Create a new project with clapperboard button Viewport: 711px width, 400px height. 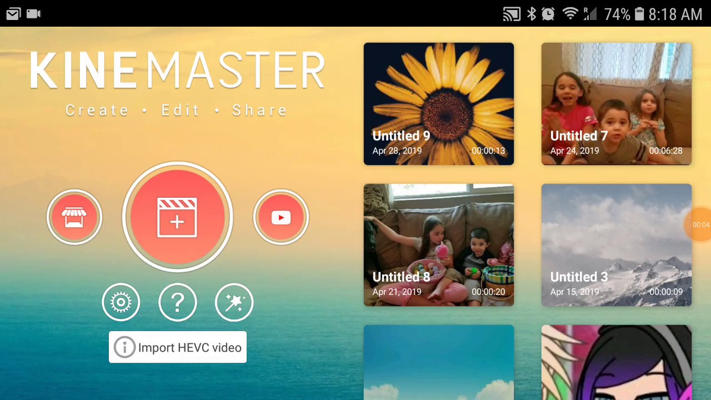point(177,217)
